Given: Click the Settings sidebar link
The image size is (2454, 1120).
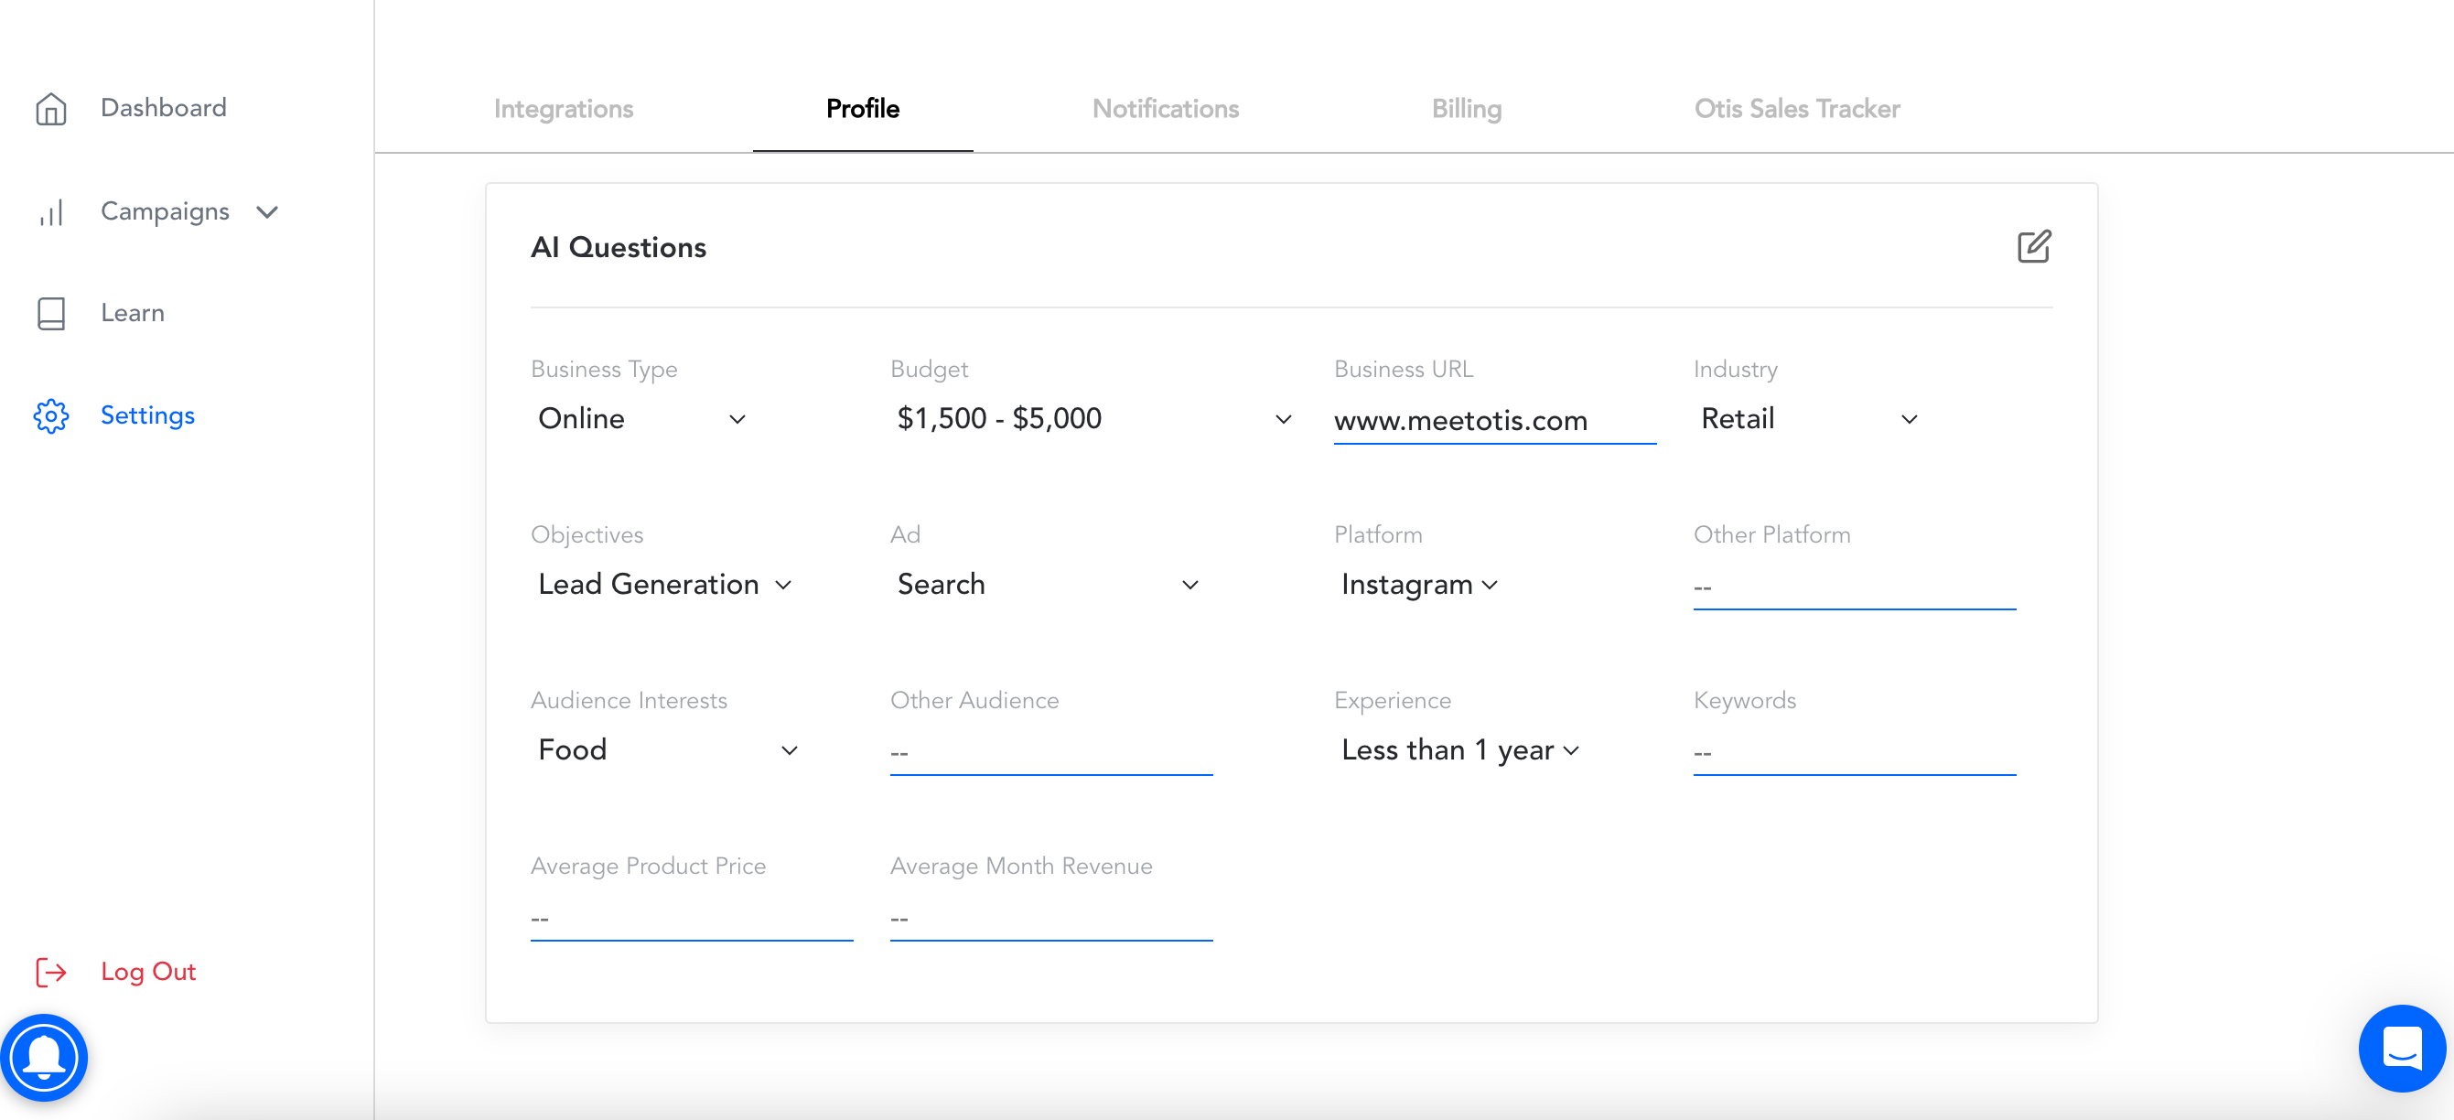Looking at the screenshot, I should (147, 416).
